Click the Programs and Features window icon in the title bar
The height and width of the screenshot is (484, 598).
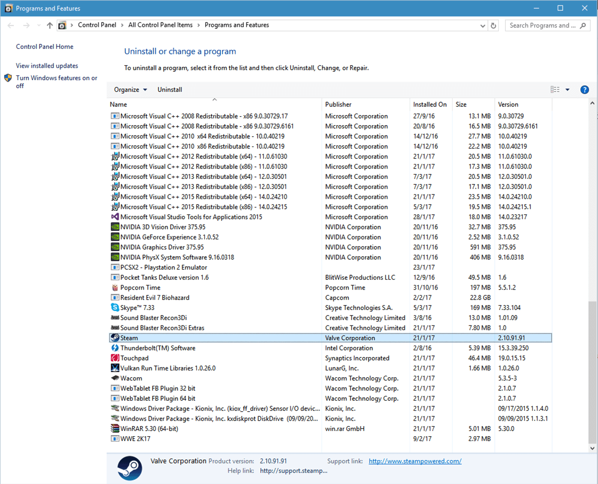point(8,8)
